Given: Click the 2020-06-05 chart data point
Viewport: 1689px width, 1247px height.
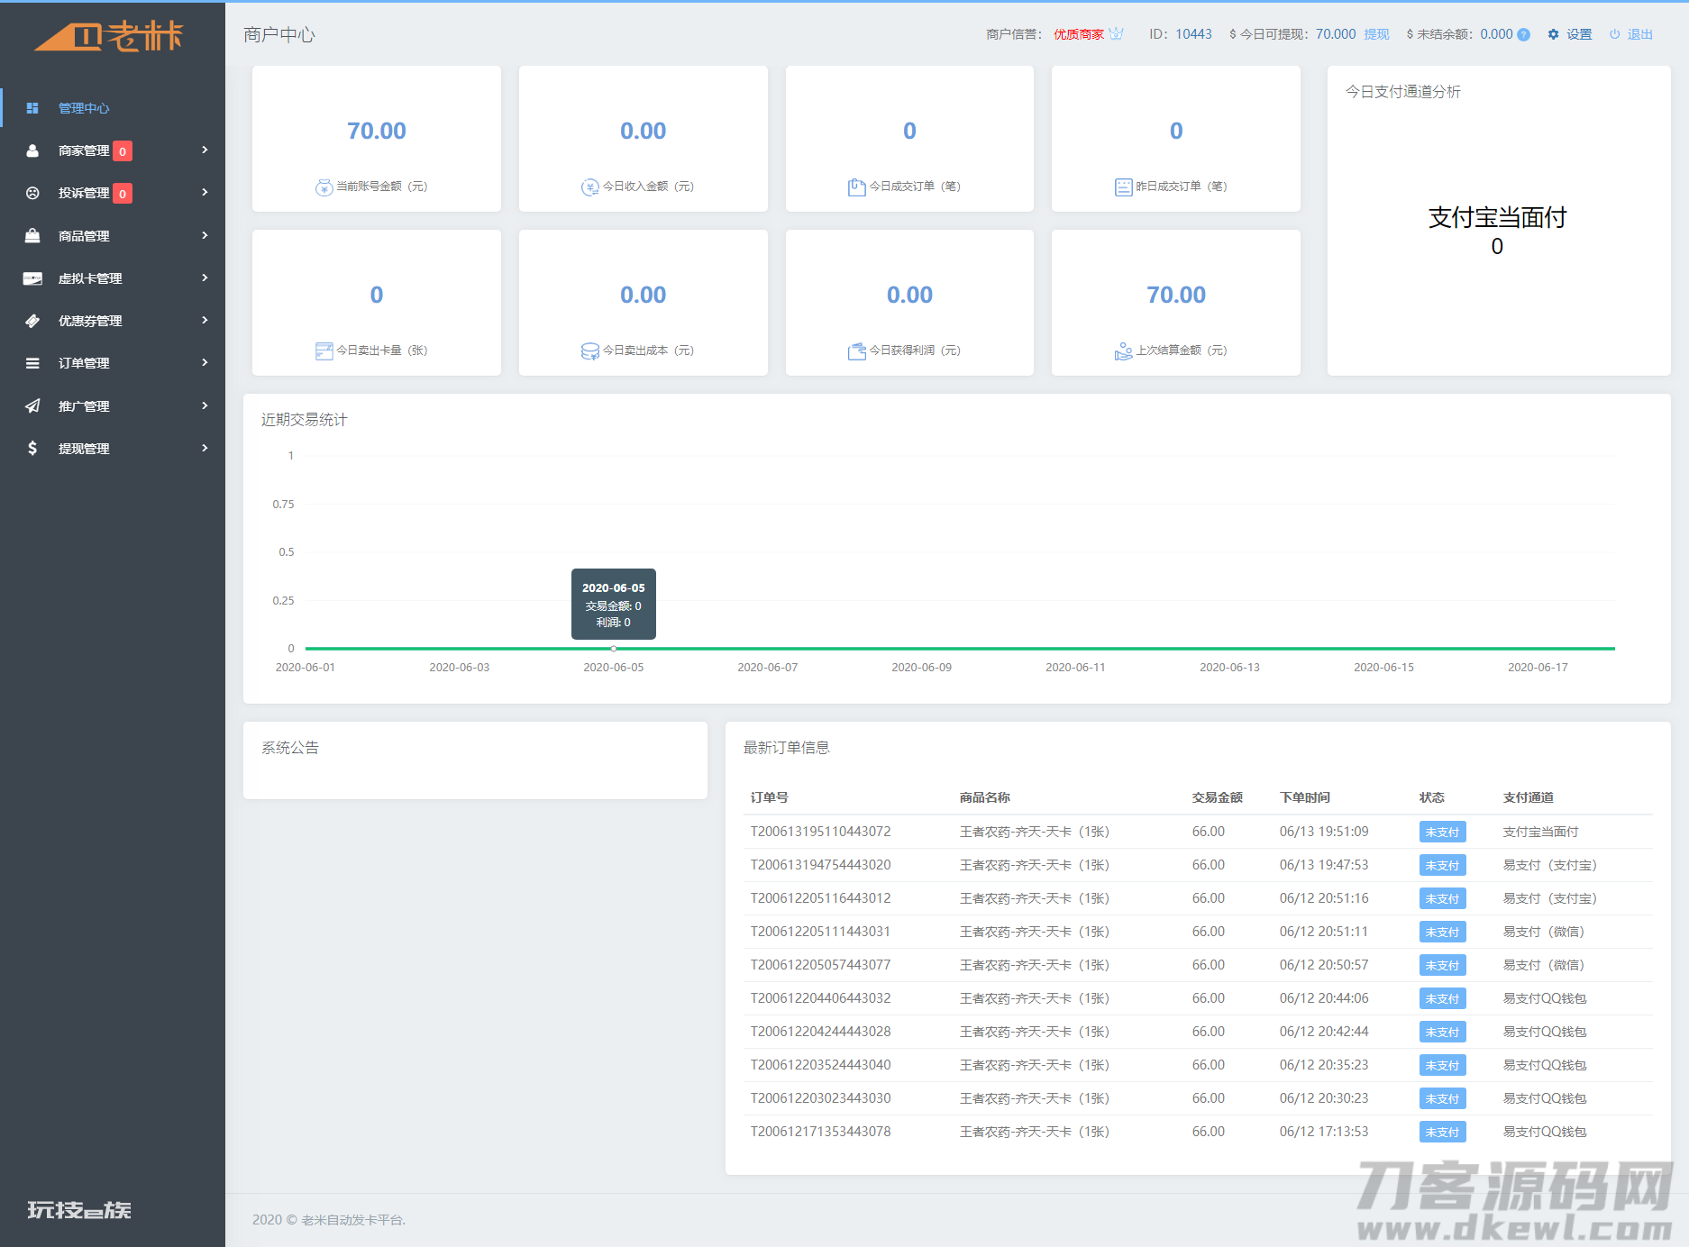Looking at the screenshot, I should [x=614, y=648].
